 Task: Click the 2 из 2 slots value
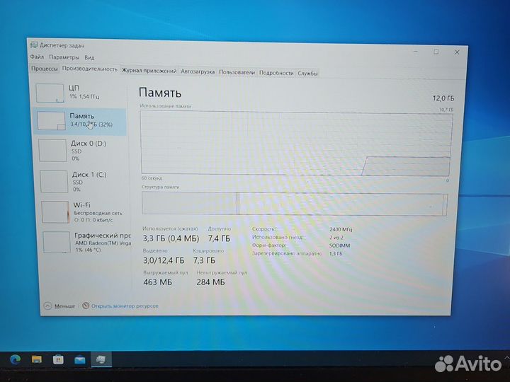(336, 238)
